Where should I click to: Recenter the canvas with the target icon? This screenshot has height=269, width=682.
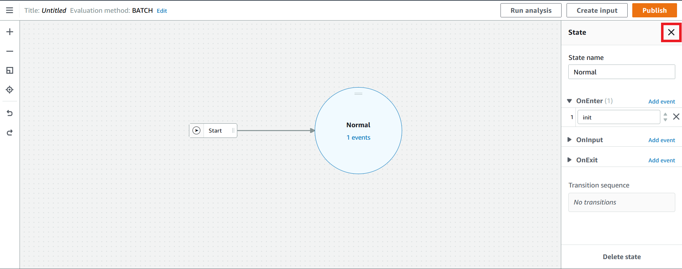click(10, 90)
